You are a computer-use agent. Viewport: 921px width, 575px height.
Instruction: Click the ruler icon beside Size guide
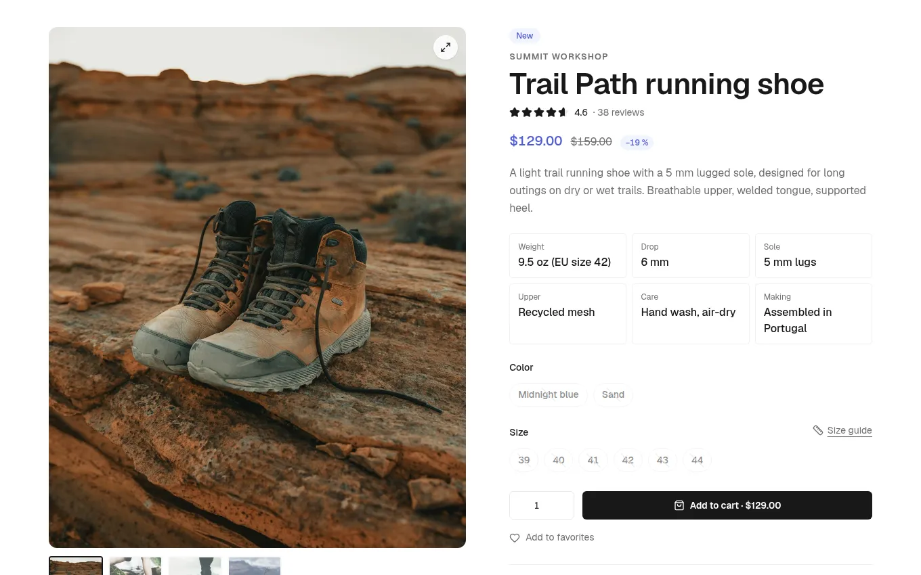tap(818, 430)
